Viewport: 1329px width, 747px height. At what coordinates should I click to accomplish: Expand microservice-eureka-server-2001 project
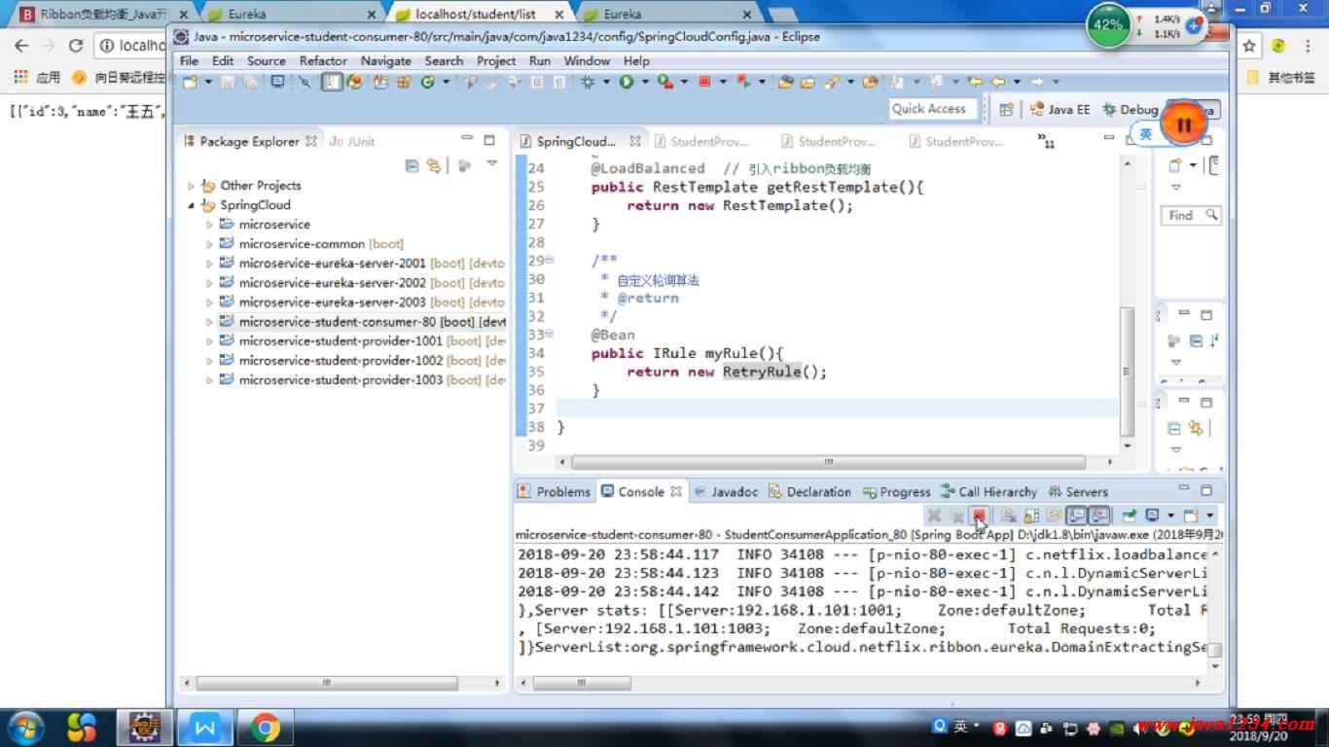click(209, 264)
